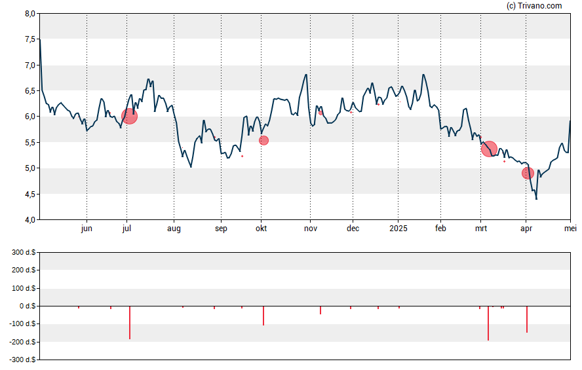Click the large red bubble at July
Image resolution: width=582 pixels, height=370 pixels.
coord(130,117)
